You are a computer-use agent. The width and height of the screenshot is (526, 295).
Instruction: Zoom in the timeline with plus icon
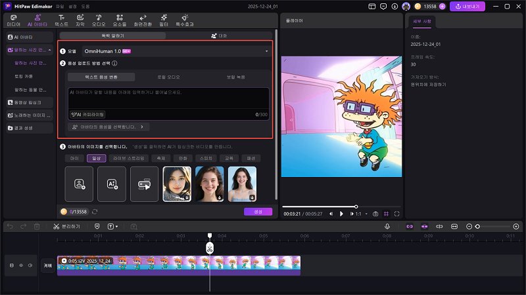(x=516, y=226)
